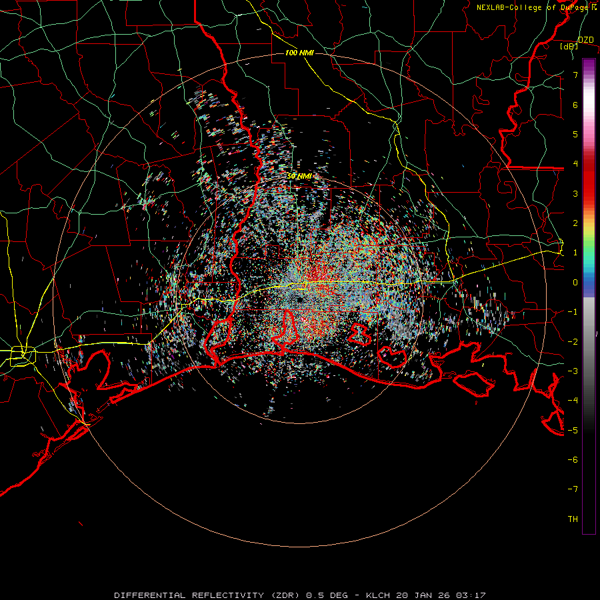Image resolution: width=600 pixels, height=600 pixels.
Task: Click the -5 value on color scale
Action: [x=573, y=431]
